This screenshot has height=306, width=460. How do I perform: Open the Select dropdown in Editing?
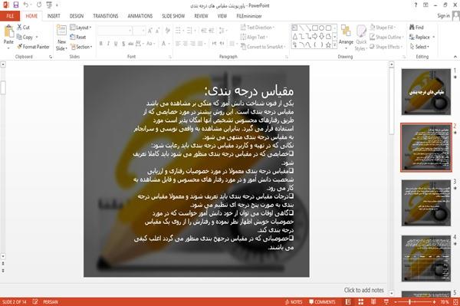pyautogui.click(x=419, y=47)
